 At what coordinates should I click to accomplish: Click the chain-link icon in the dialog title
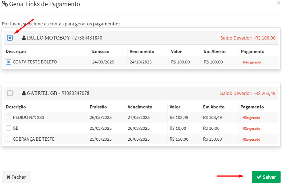pos(5,5)
